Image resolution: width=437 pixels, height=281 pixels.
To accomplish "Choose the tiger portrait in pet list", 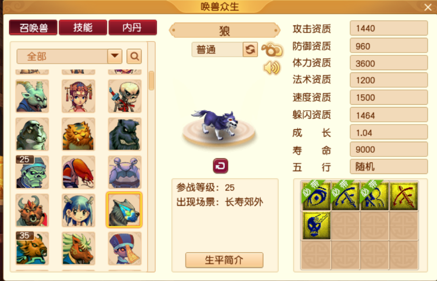I will (x=78, y=134).
